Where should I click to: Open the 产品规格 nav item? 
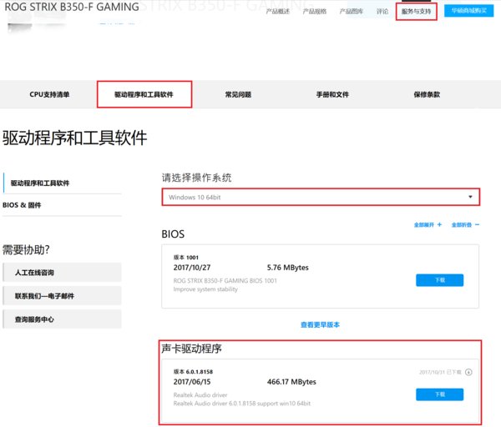pos(315,12)
